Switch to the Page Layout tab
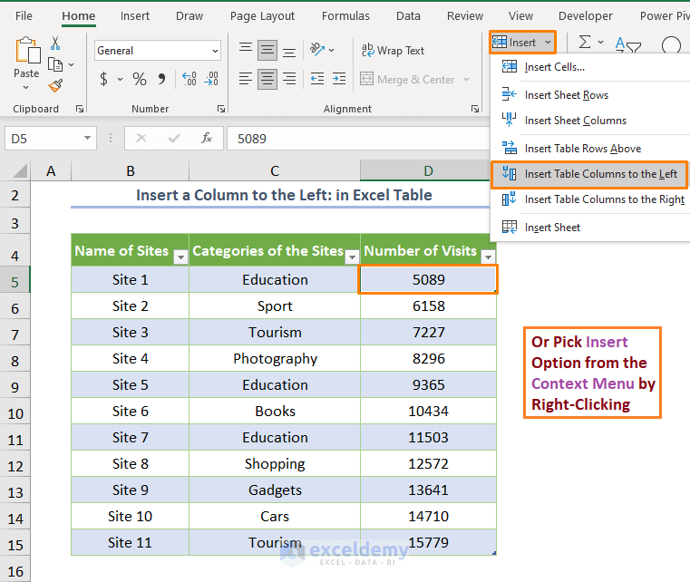The image size is (690, 582). point(262,15)
